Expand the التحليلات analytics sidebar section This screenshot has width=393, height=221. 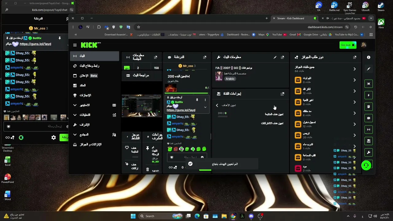pyautogui.click(x=95, y=115)
